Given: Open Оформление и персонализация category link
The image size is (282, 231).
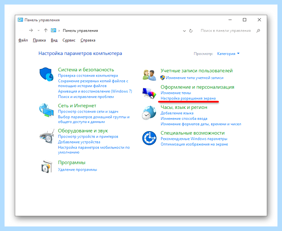Looking at the screenshot, I should click(197, 87).
